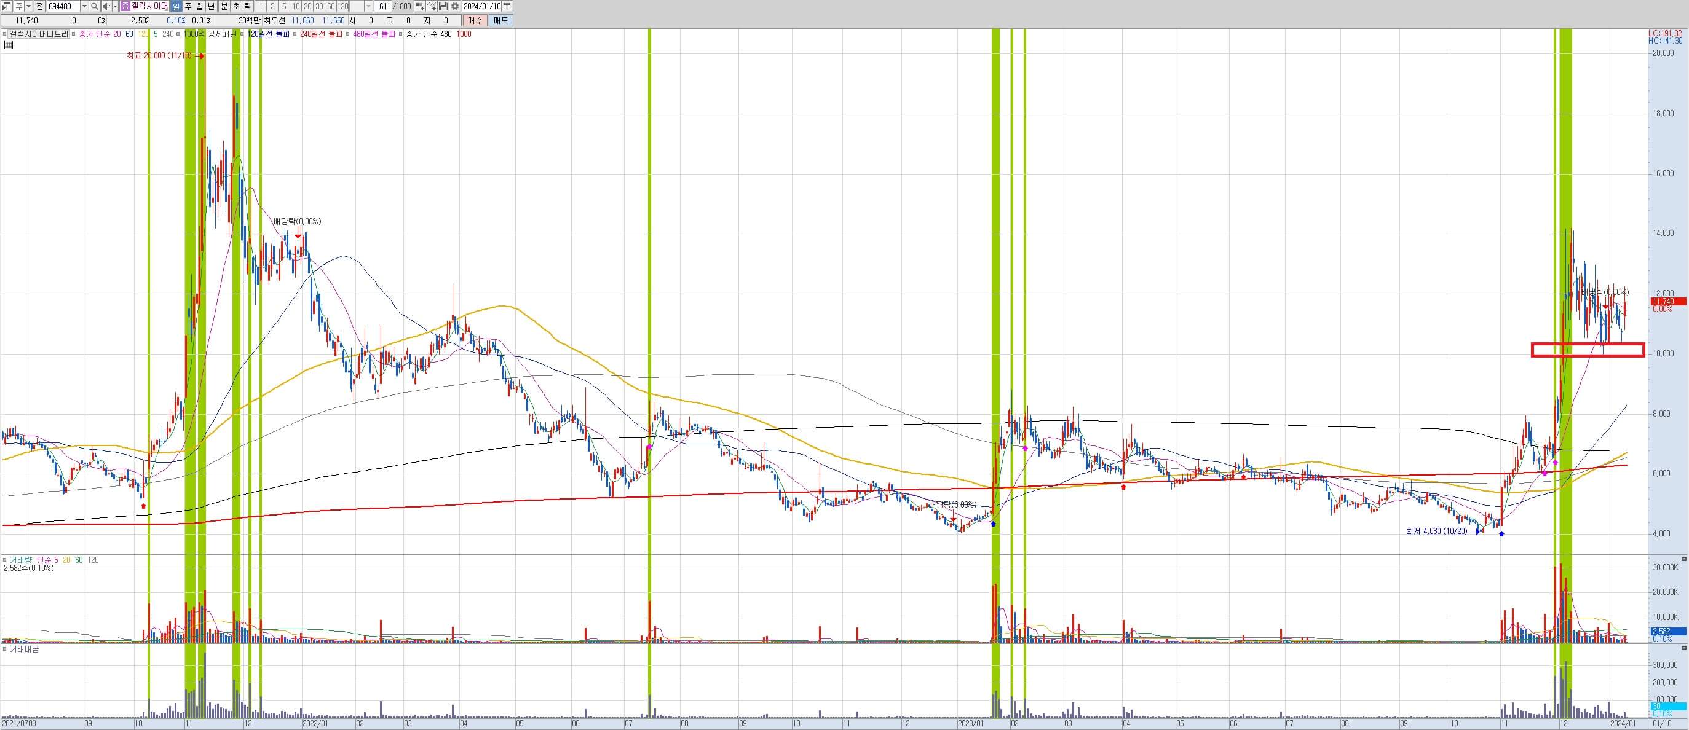Toggle the 240일선 돌파 indicator marker
1689x730 pixels.
295,34
